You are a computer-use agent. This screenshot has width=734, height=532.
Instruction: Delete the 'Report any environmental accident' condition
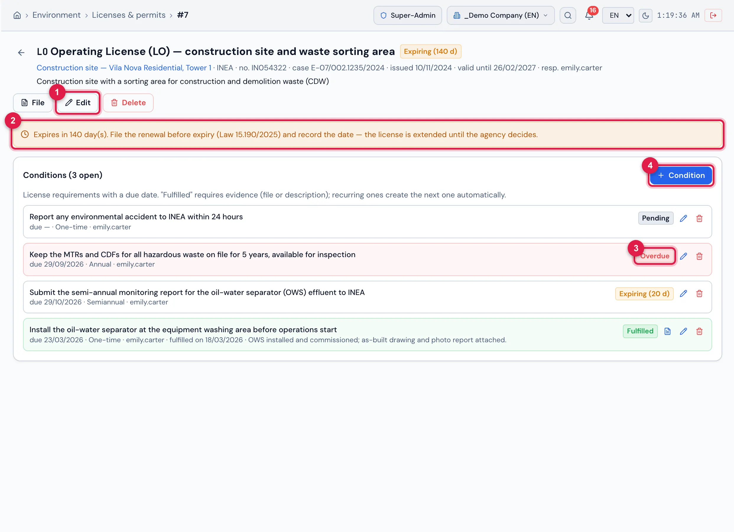699,218
